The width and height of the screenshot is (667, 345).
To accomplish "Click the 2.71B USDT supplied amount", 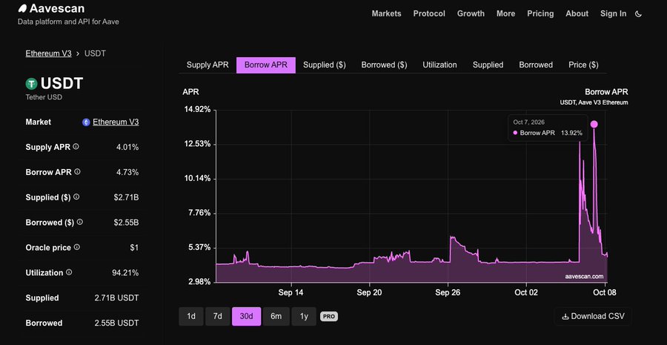I will (116, 298).
